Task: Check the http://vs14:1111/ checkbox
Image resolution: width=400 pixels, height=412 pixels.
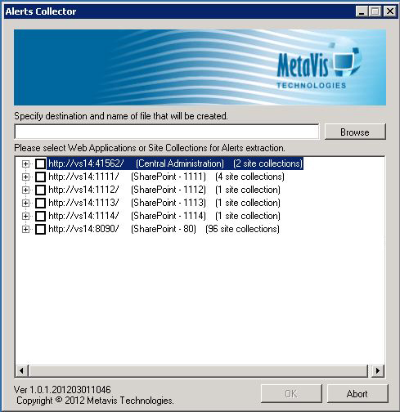Action: [40, 177]
